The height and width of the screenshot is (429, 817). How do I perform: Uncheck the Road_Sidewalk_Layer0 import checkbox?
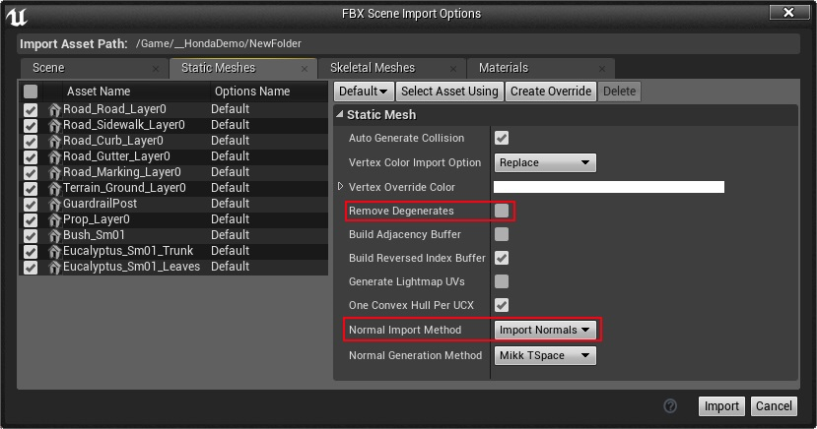pos(31,125)
